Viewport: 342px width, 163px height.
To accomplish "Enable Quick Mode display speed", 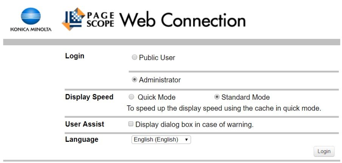I will [132, 97].
